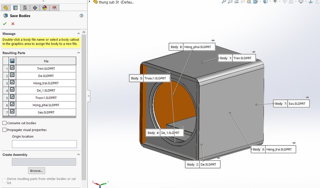The width and height of the screenshot is (320, 188).
Task: Click Body 7 Sau.SLDPRT callout
Action: tap(292, 104)
